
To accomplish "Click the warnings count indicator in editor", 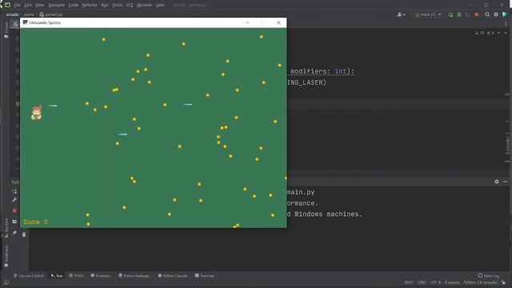I will coord(480,33).
